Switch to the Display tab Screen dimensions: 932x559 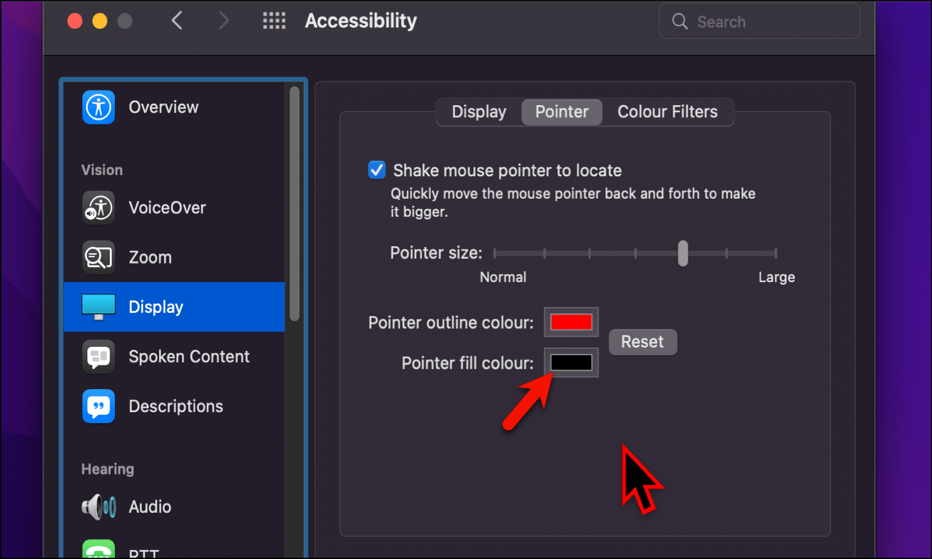(x=478, y=112)
